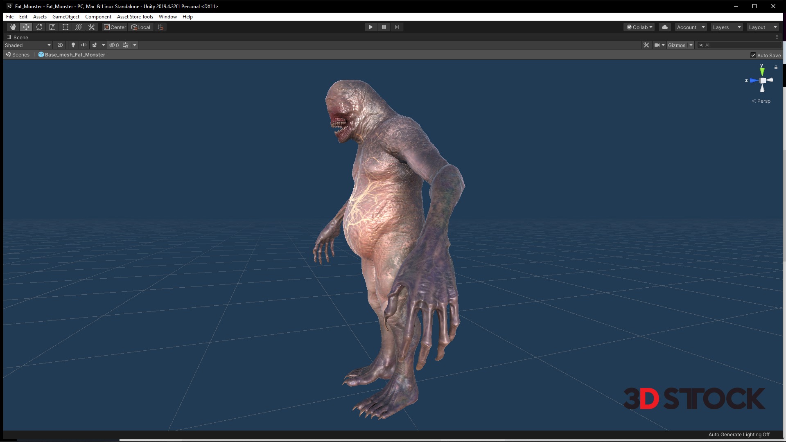Select the Rect transform tool

tap(65, 27)
